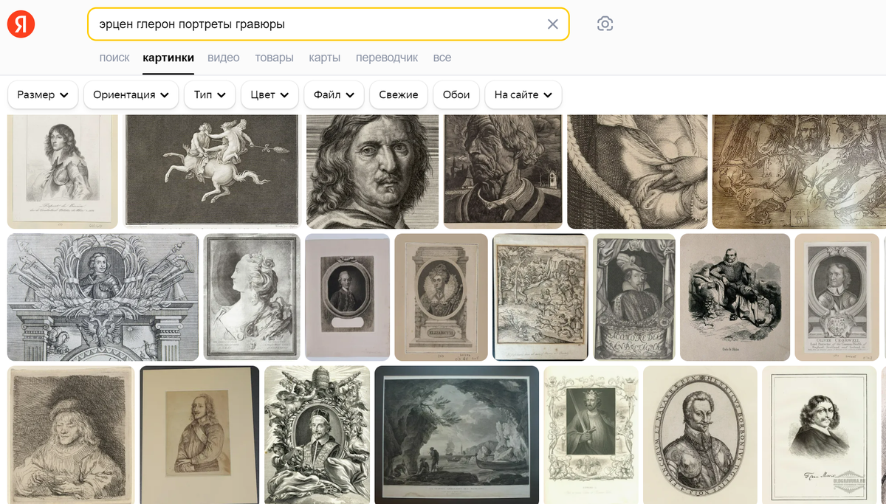Screen dimensions: 886x504
Task: Toggle the «Обои» filter
Action: (x=456, y=94)
